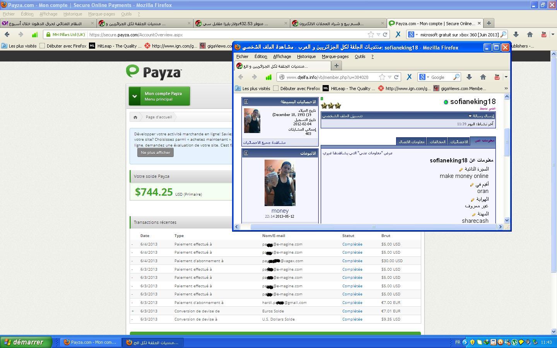Click Payza home breadcrumb icon
This screenshot has height=348, width=557.
pyautogui.click(x=135, y=117)
